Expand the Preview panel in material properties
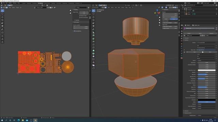218x122 pixels. pyautogui.click(x=186, y=38)
